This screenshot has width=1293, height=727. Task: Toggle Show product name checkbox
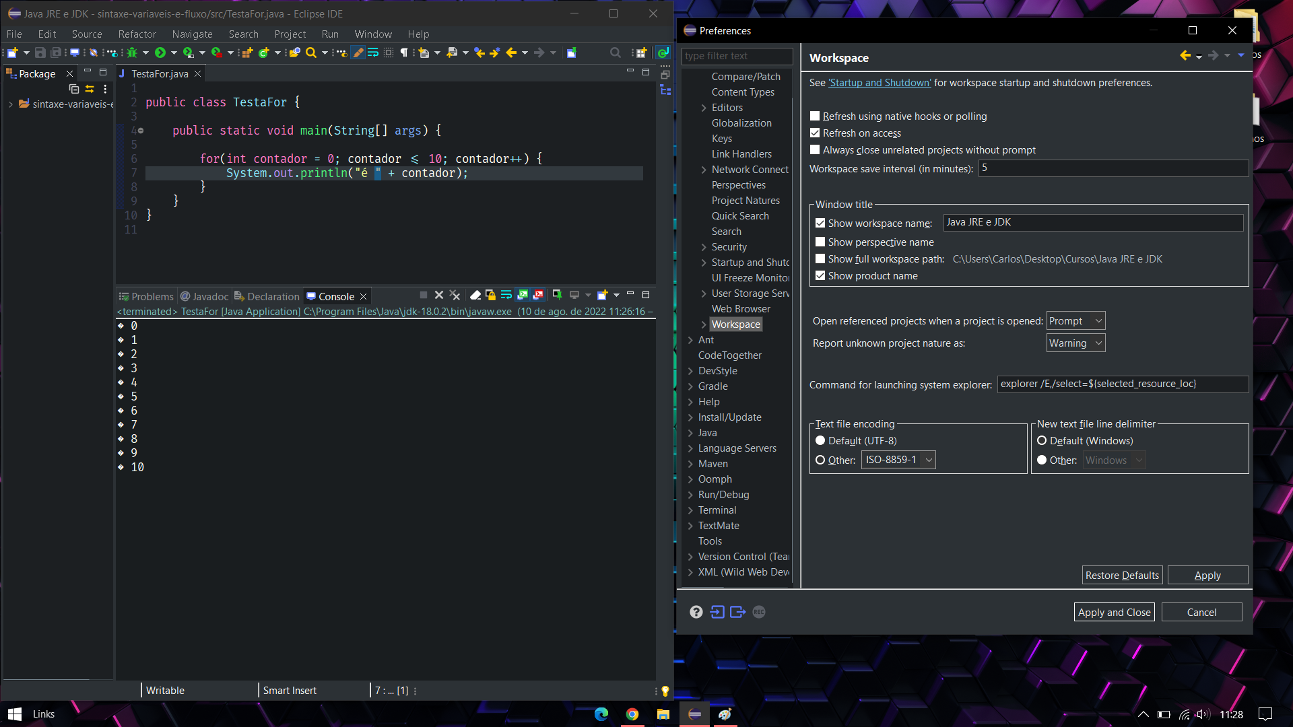(820, 276)
